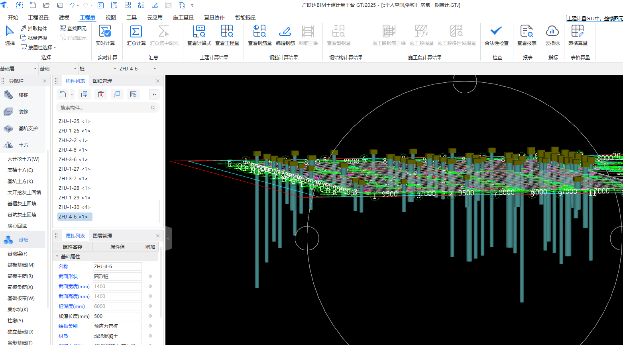Screen dimensions: 623x345
Task: Click batch select (批量选择) tool
Action: pos(34,38)
